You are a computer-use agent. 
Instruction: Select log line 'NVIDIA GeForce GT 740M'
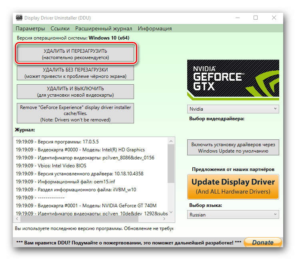86,206
